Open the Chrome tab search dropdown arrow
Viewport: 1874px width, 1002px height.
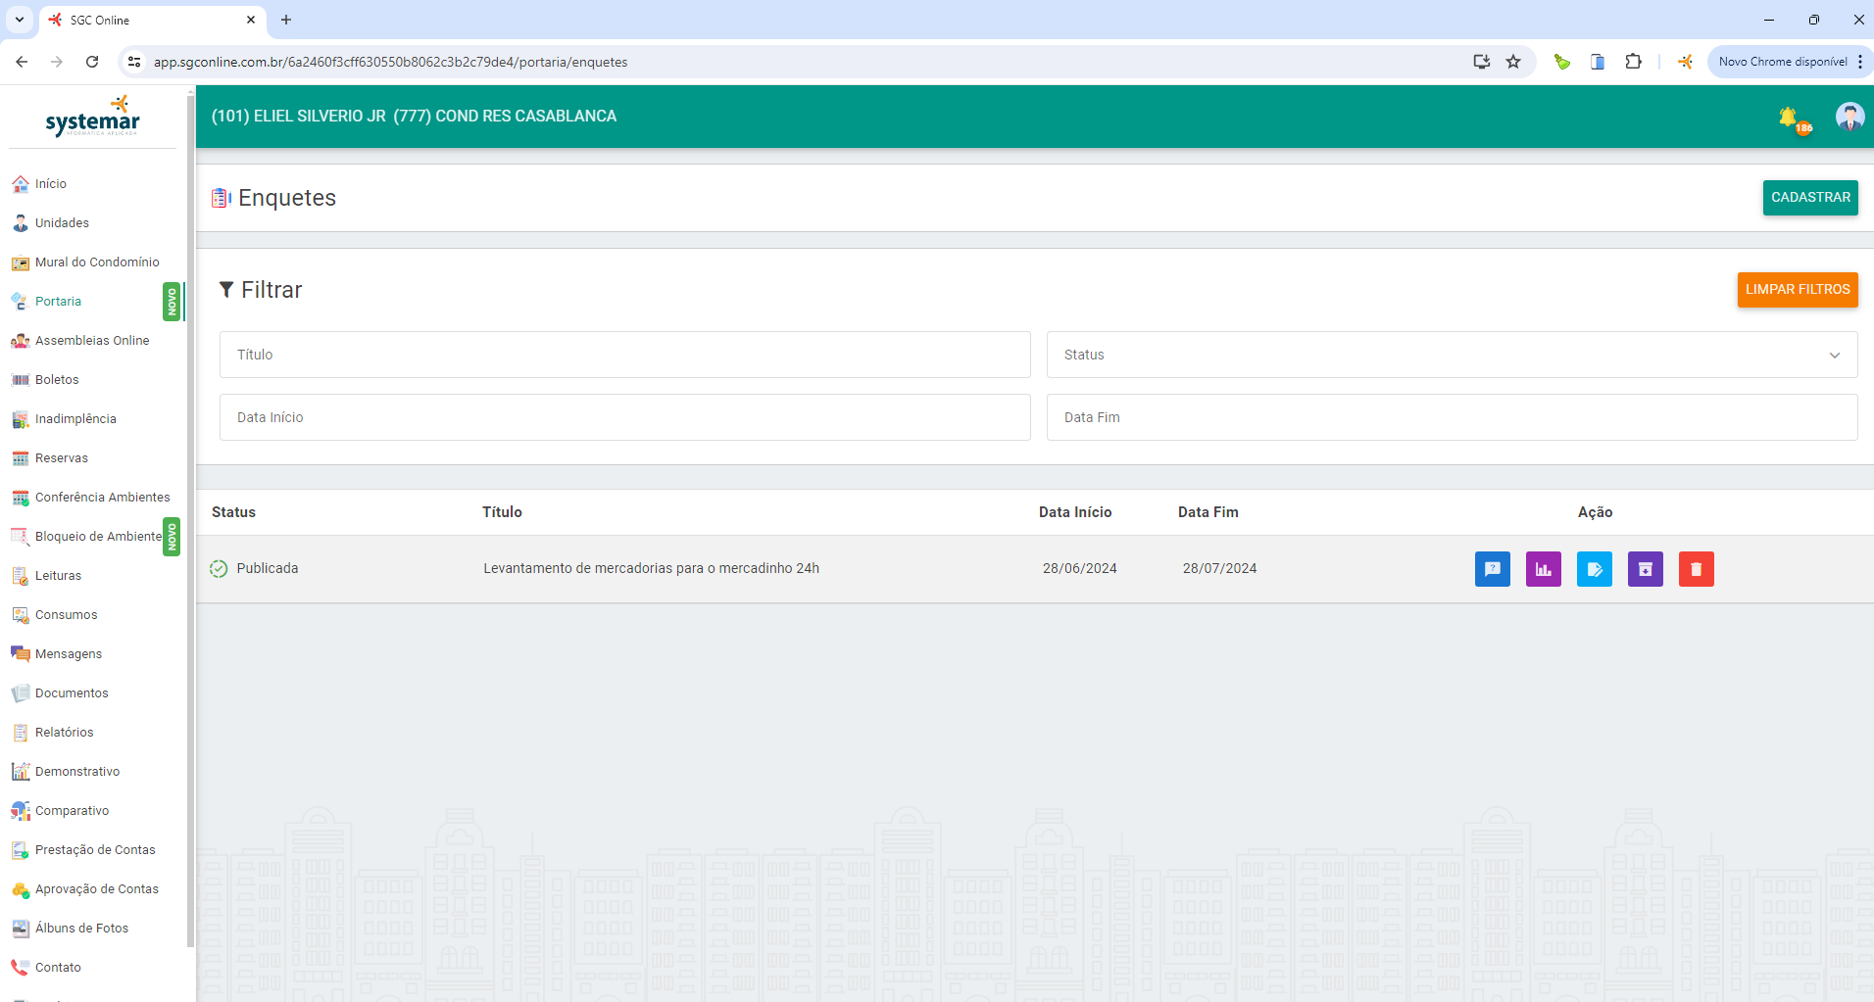coord(20,20)
